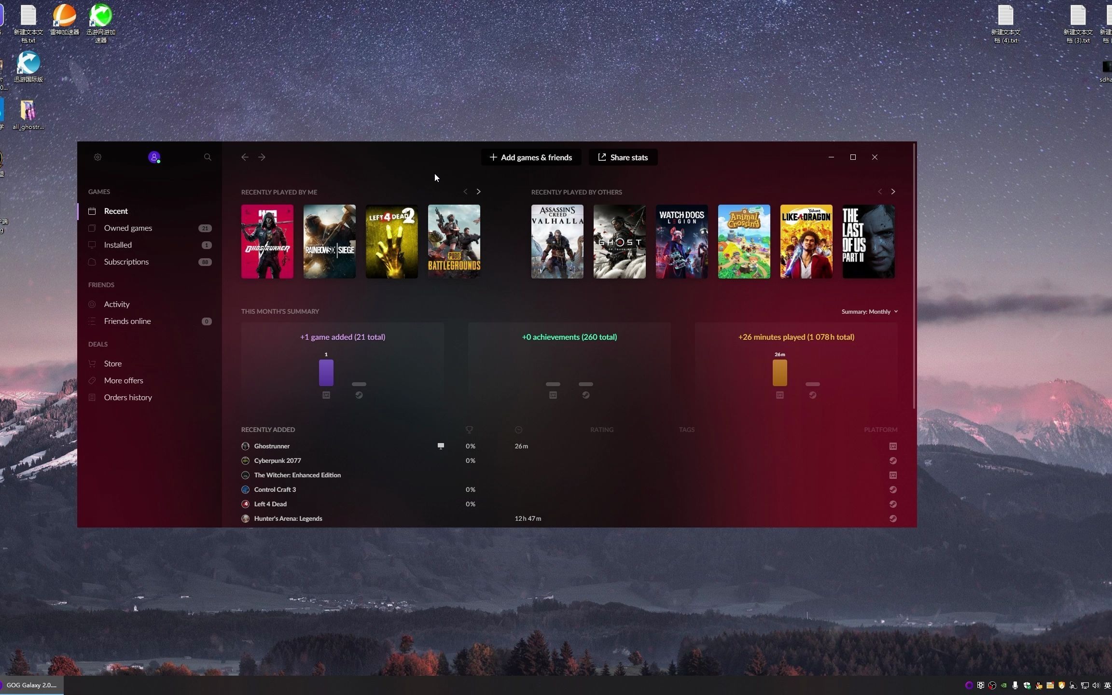
Task: Open More offers deals
Action: (x=150, y=380)
